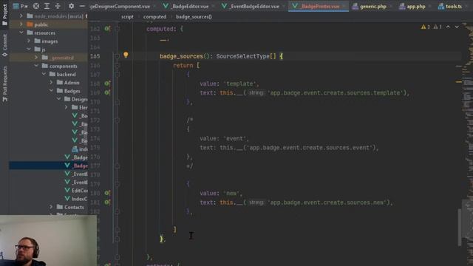Click 'app.badge.event.create.sources.new' string
The width and height of the screenshot is (473, 266).
coord(327,202)
